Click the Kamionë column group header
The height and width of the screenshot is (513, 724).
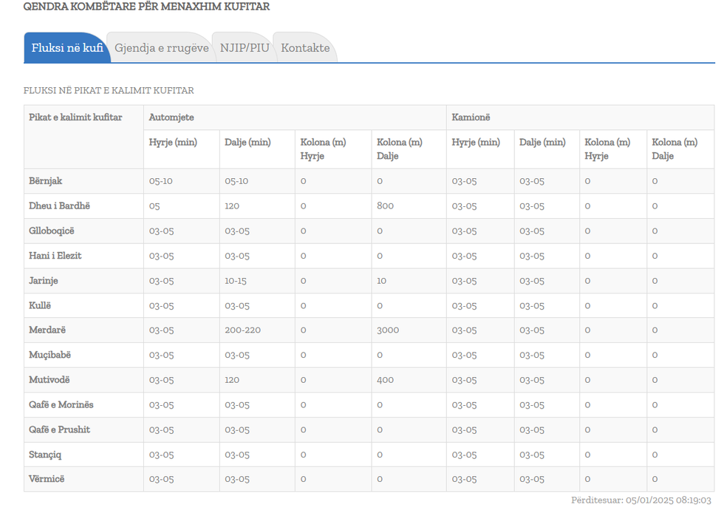(471, 118)
